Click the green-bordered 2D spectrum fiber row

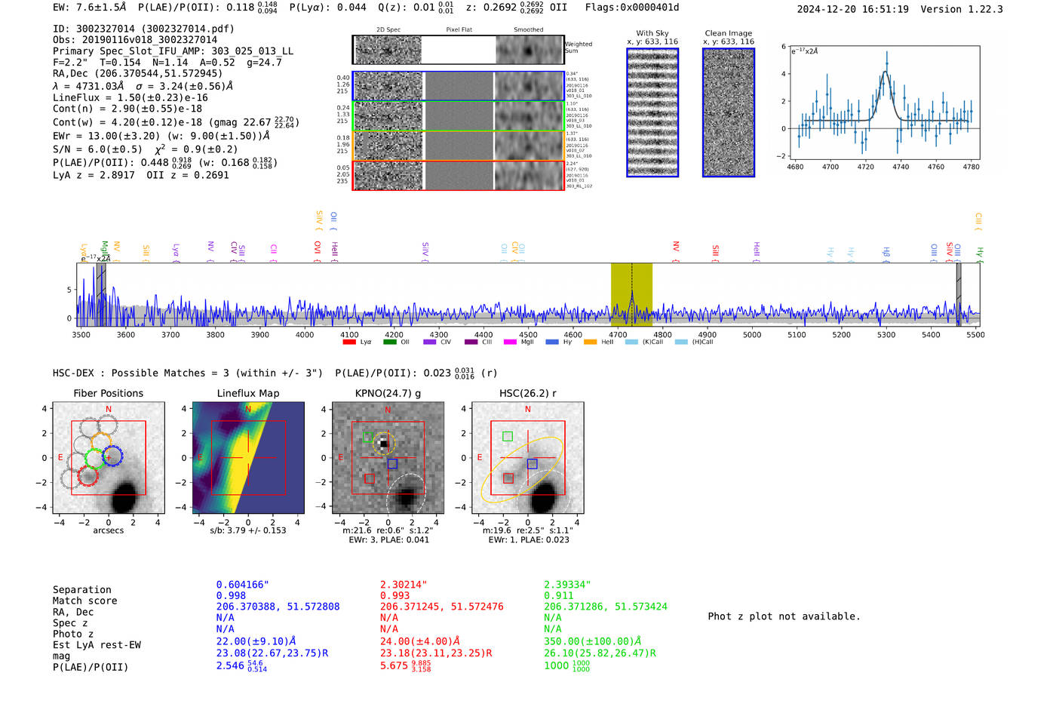pos(459,116)
